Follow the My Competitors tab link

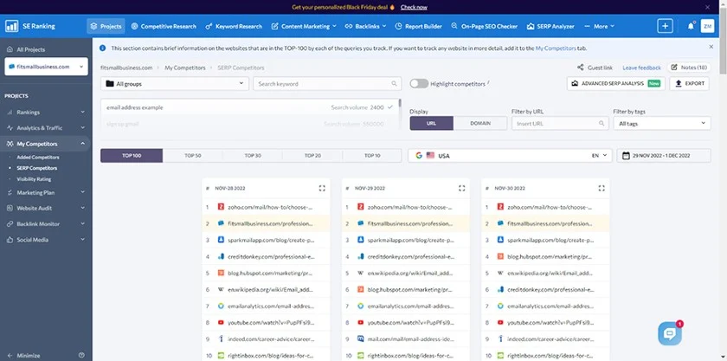(556, 48)
